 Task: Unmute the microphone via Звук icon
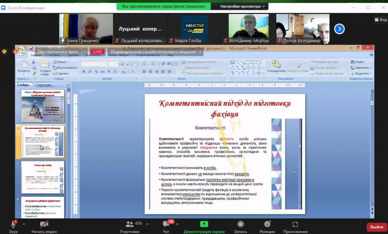13,224
